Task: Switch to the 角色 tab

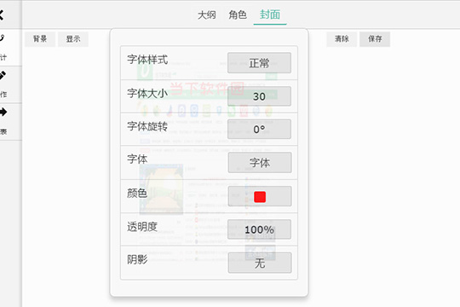Action: coord(238,14)
